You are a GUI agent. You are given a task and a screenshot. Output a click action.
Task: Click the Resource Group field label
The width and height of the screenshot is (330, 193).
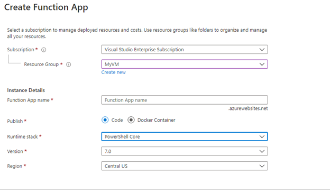tap(41, 65)
